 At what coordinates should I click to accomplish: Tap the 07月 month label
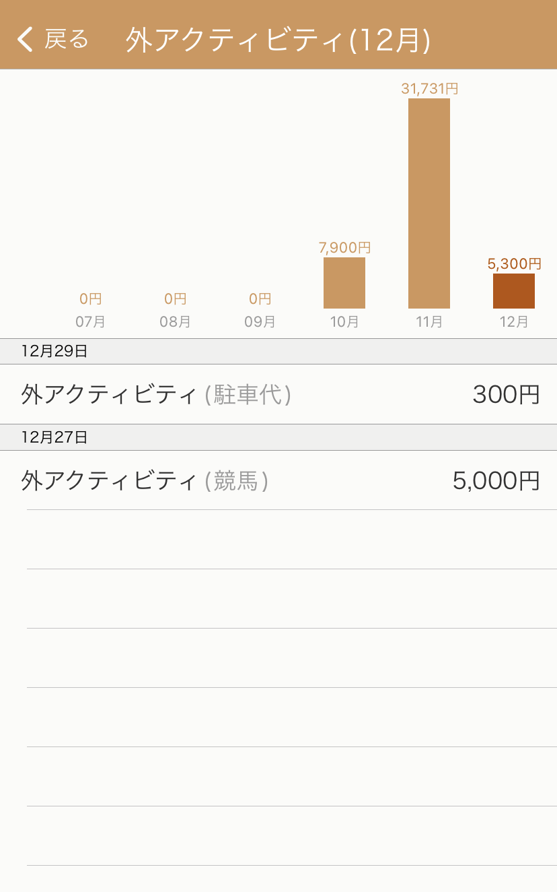pyautogui.click(x=90, y=322)
